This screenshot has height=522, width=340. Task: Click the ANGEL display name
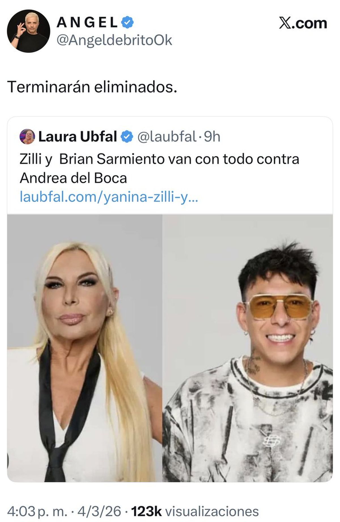pos(87,23)
